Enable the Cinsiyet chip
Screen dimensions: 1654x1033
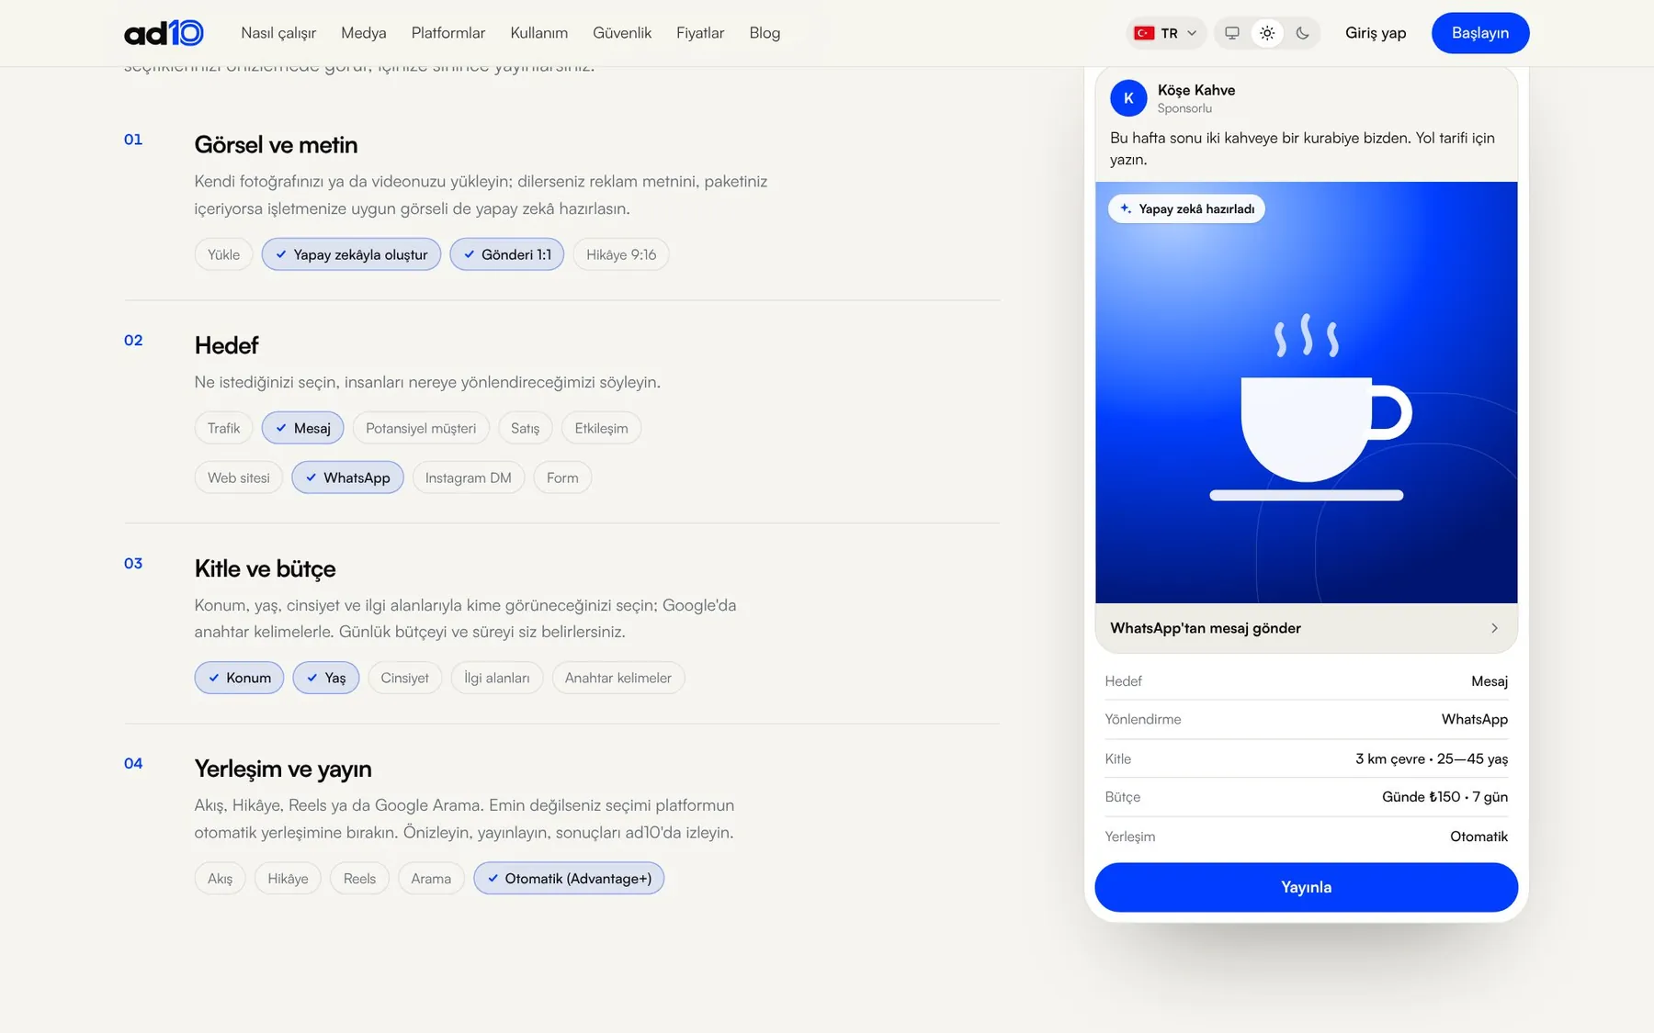click(404, 678)
